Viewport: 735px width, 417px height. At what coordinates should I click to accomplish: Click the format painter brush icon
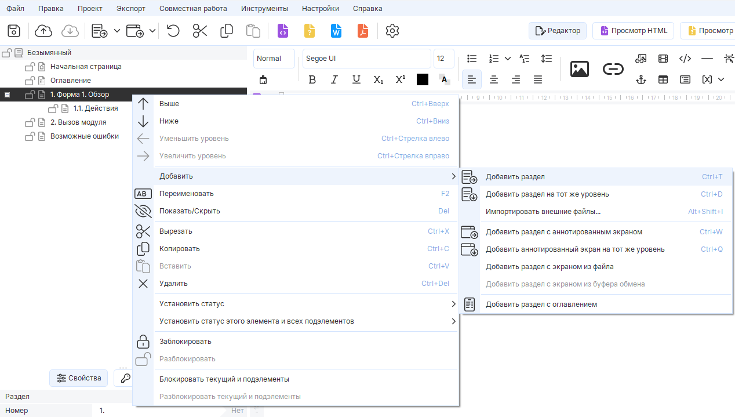click(263, 79)
